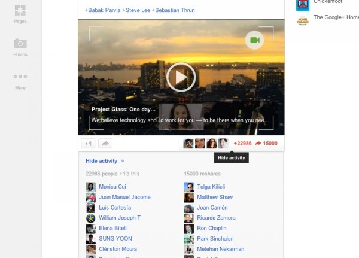Open Joan Carrión's profile
Viewport: 359px width, 258px height.
point(212,207)
